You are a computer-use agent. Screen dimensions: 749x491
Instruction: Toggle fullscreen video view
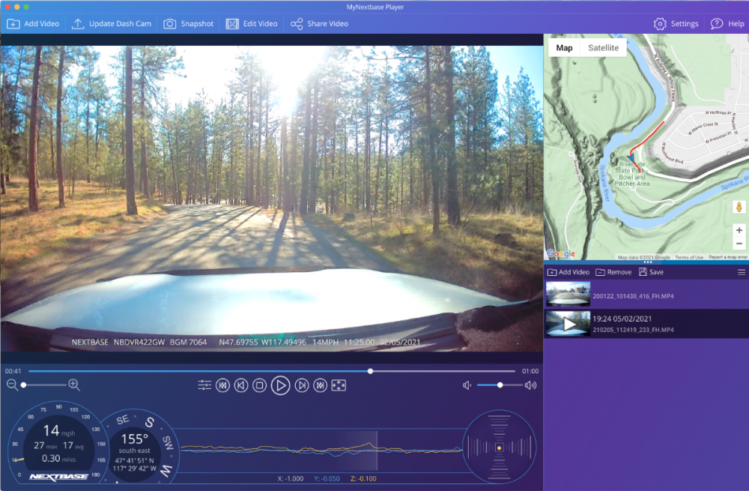339,385
